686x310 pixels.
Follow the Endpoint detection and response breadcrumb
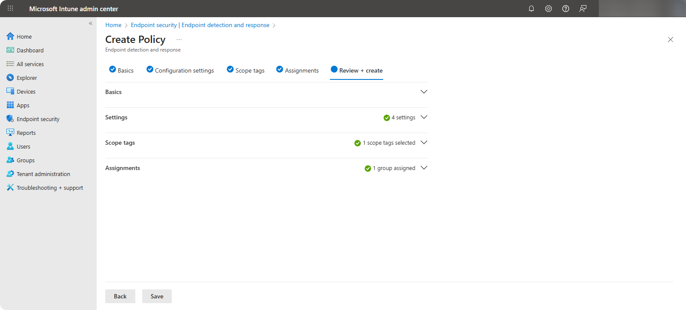(226, 25)
